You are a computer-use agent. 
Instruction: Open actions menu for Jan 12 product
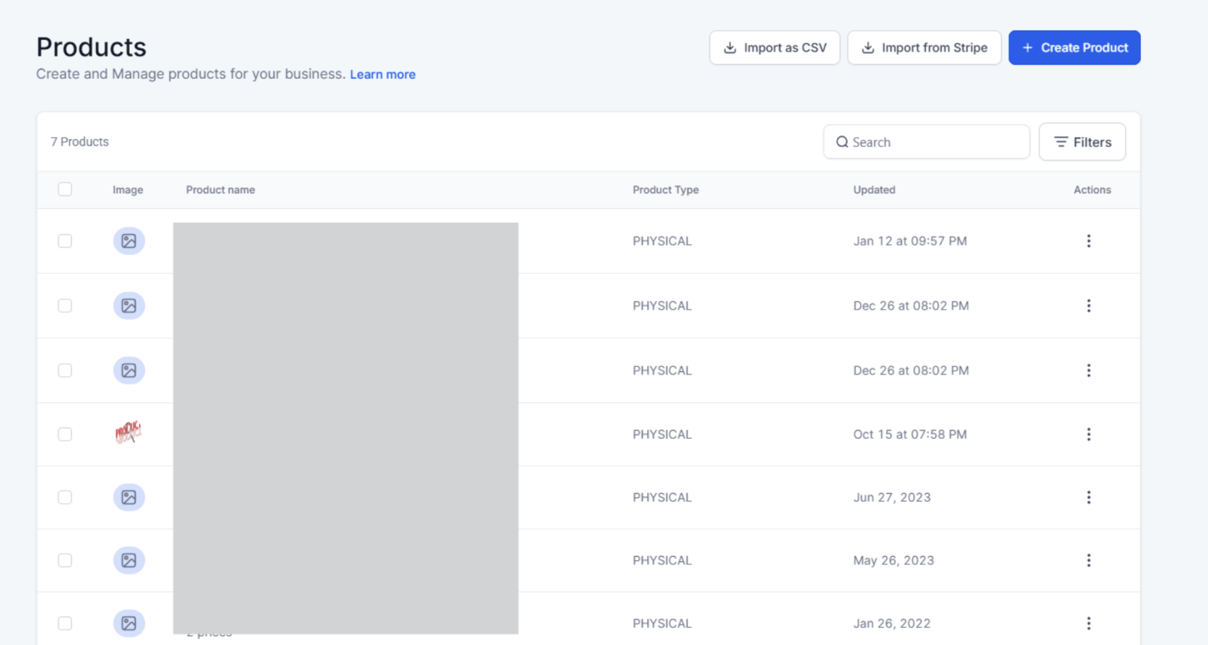(x=1088, y=241)
